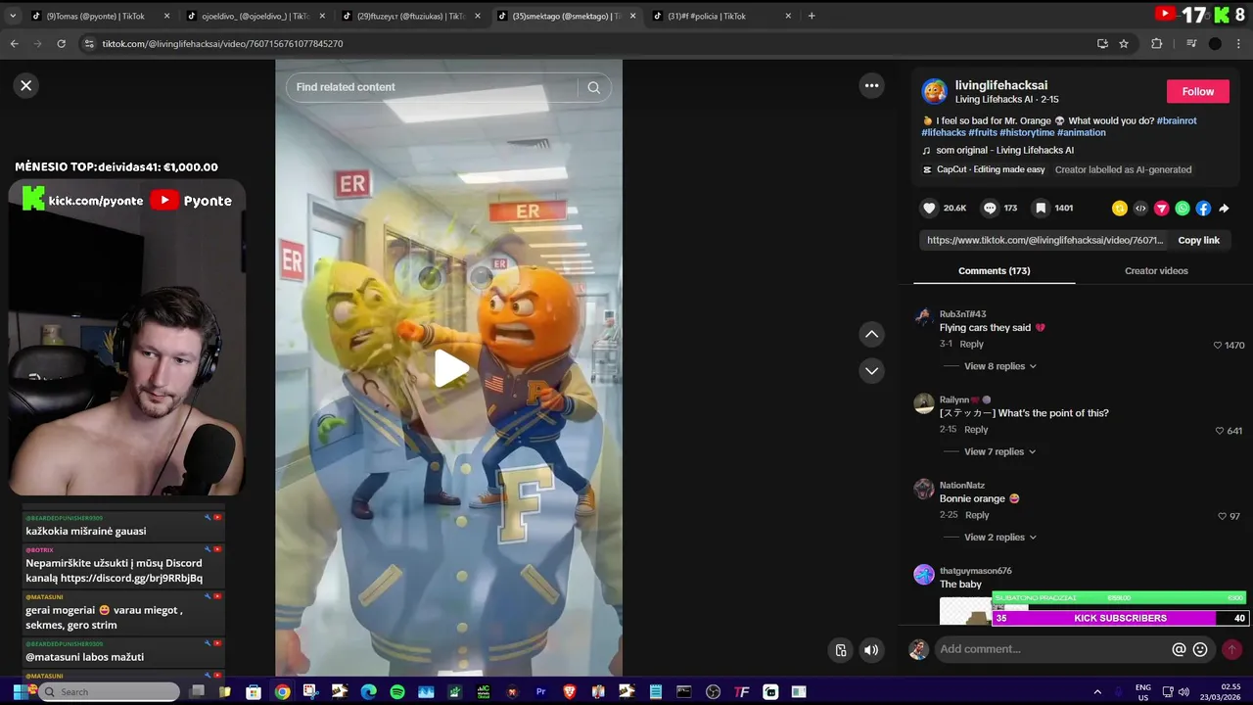Go to previous video with up arrow
This screenshot has width=1253, height=705.
871,334
